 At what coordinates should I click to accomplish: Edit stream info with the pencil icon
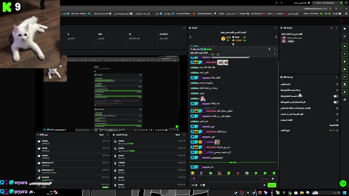(332, 28)
